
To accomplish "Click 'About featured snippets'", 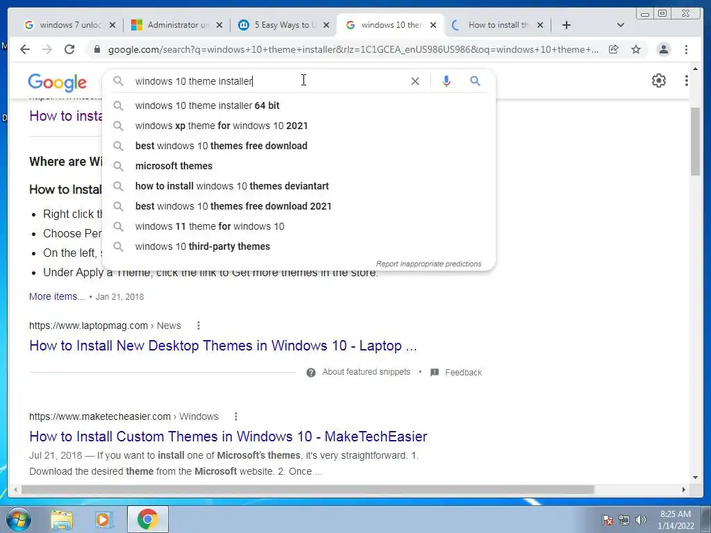I will [366, 372].
